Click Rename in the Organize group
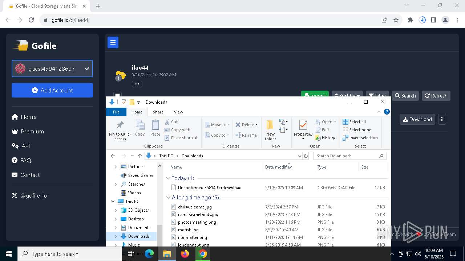This screenshot has height=261, width=465. click(246, 135)
